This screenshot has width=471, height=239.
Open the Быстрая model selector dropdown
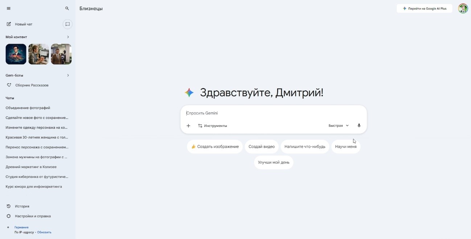click(x=339, y=126)
